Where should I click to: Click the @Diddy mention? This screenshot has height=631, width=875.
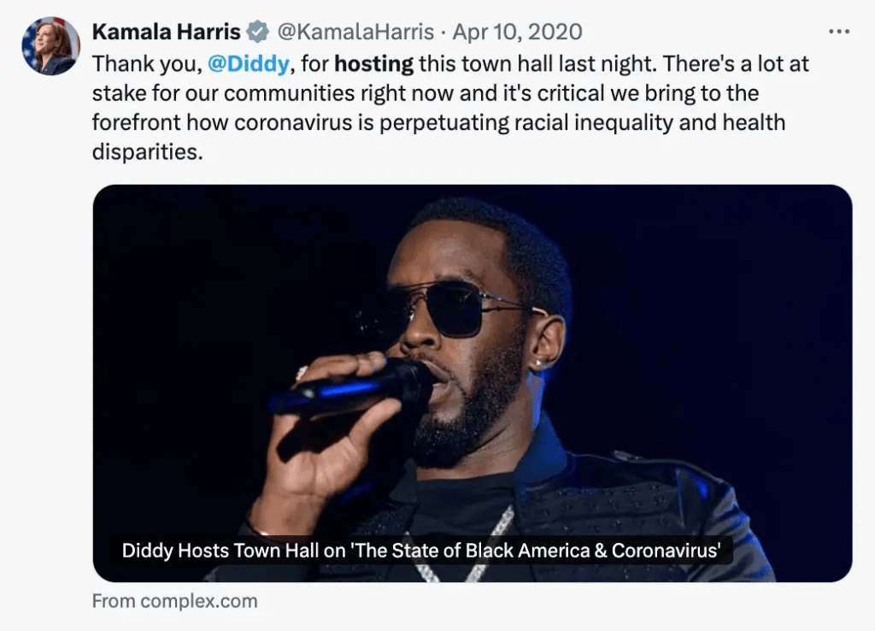248,63
